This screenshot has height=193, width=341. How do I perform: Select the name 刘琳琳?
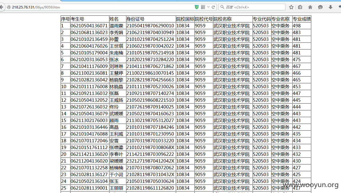point(116,66)
